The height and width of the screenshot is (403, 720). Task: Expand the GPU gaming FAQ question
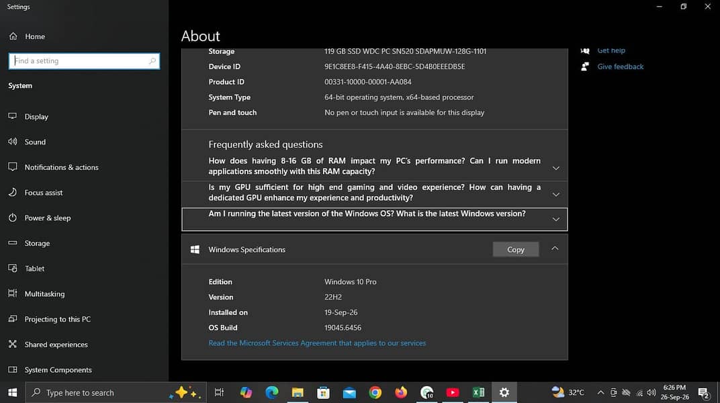click(375, 192)
